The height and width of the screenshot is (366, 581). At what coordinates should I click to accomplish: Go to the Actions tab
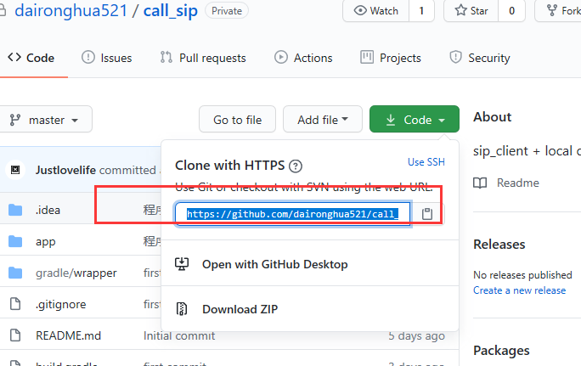click(303, 58)
